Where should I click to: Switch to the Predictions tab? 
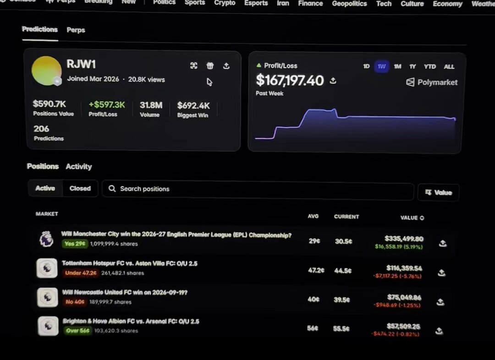[x=40, y=29]
